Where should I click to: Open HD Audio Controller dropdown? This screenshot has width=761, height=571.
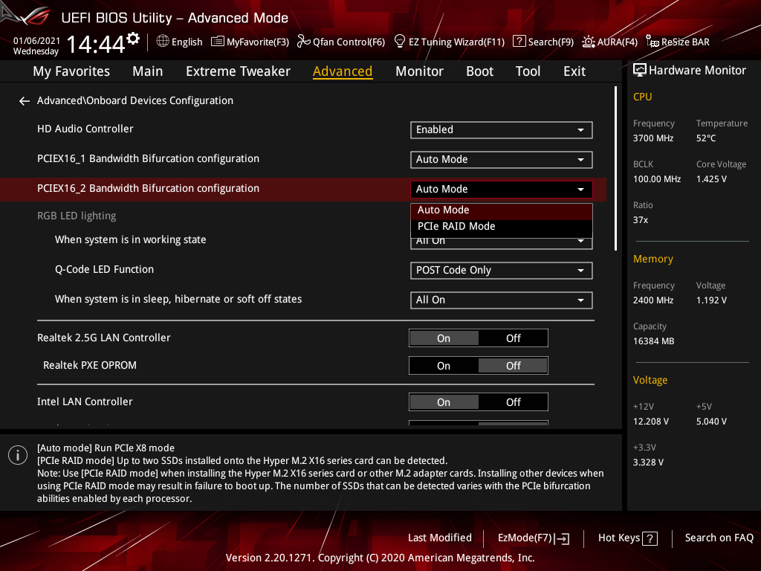(x=502, y=130)
